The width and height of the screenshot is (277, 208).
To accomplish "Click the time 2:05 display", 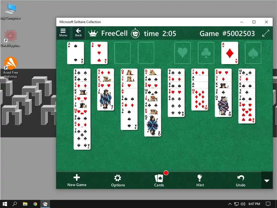I will (160, 33).
